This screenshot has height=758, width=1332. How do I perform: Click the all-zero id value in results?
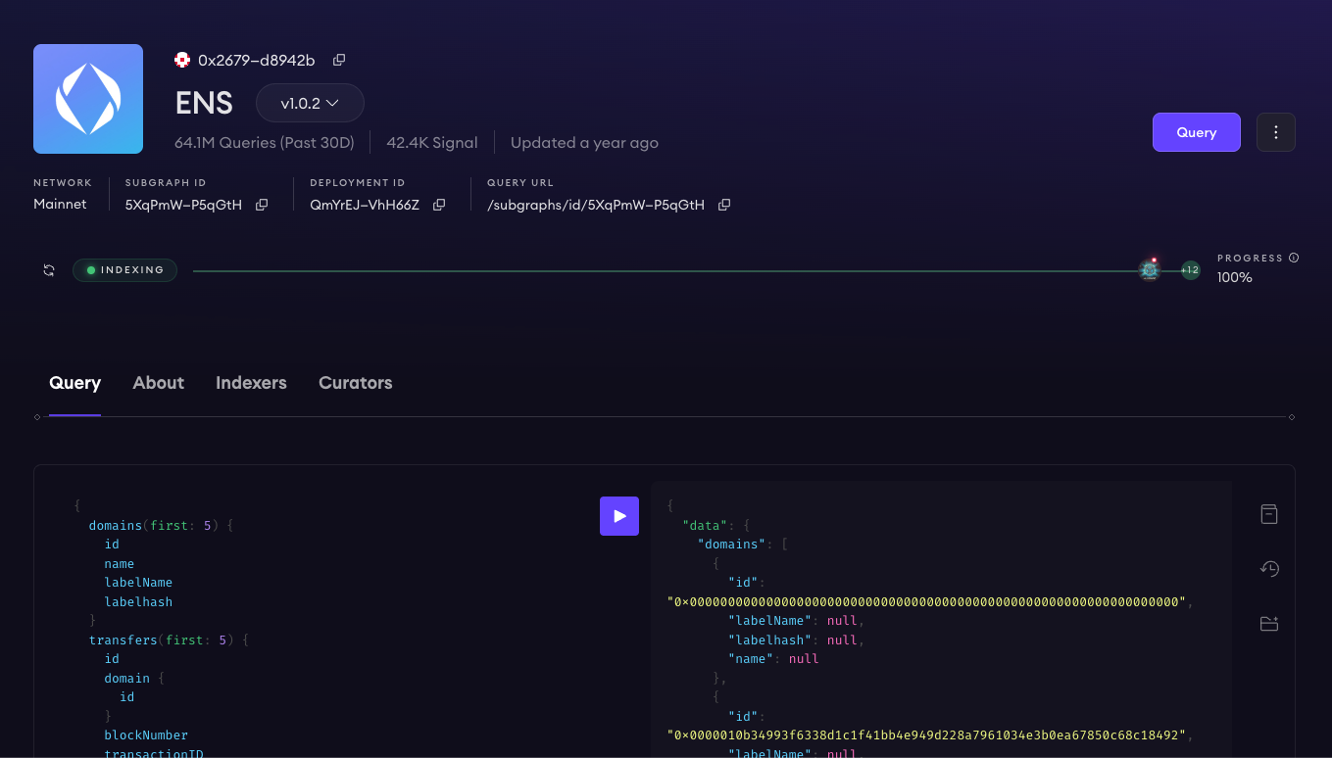[926, 602]
